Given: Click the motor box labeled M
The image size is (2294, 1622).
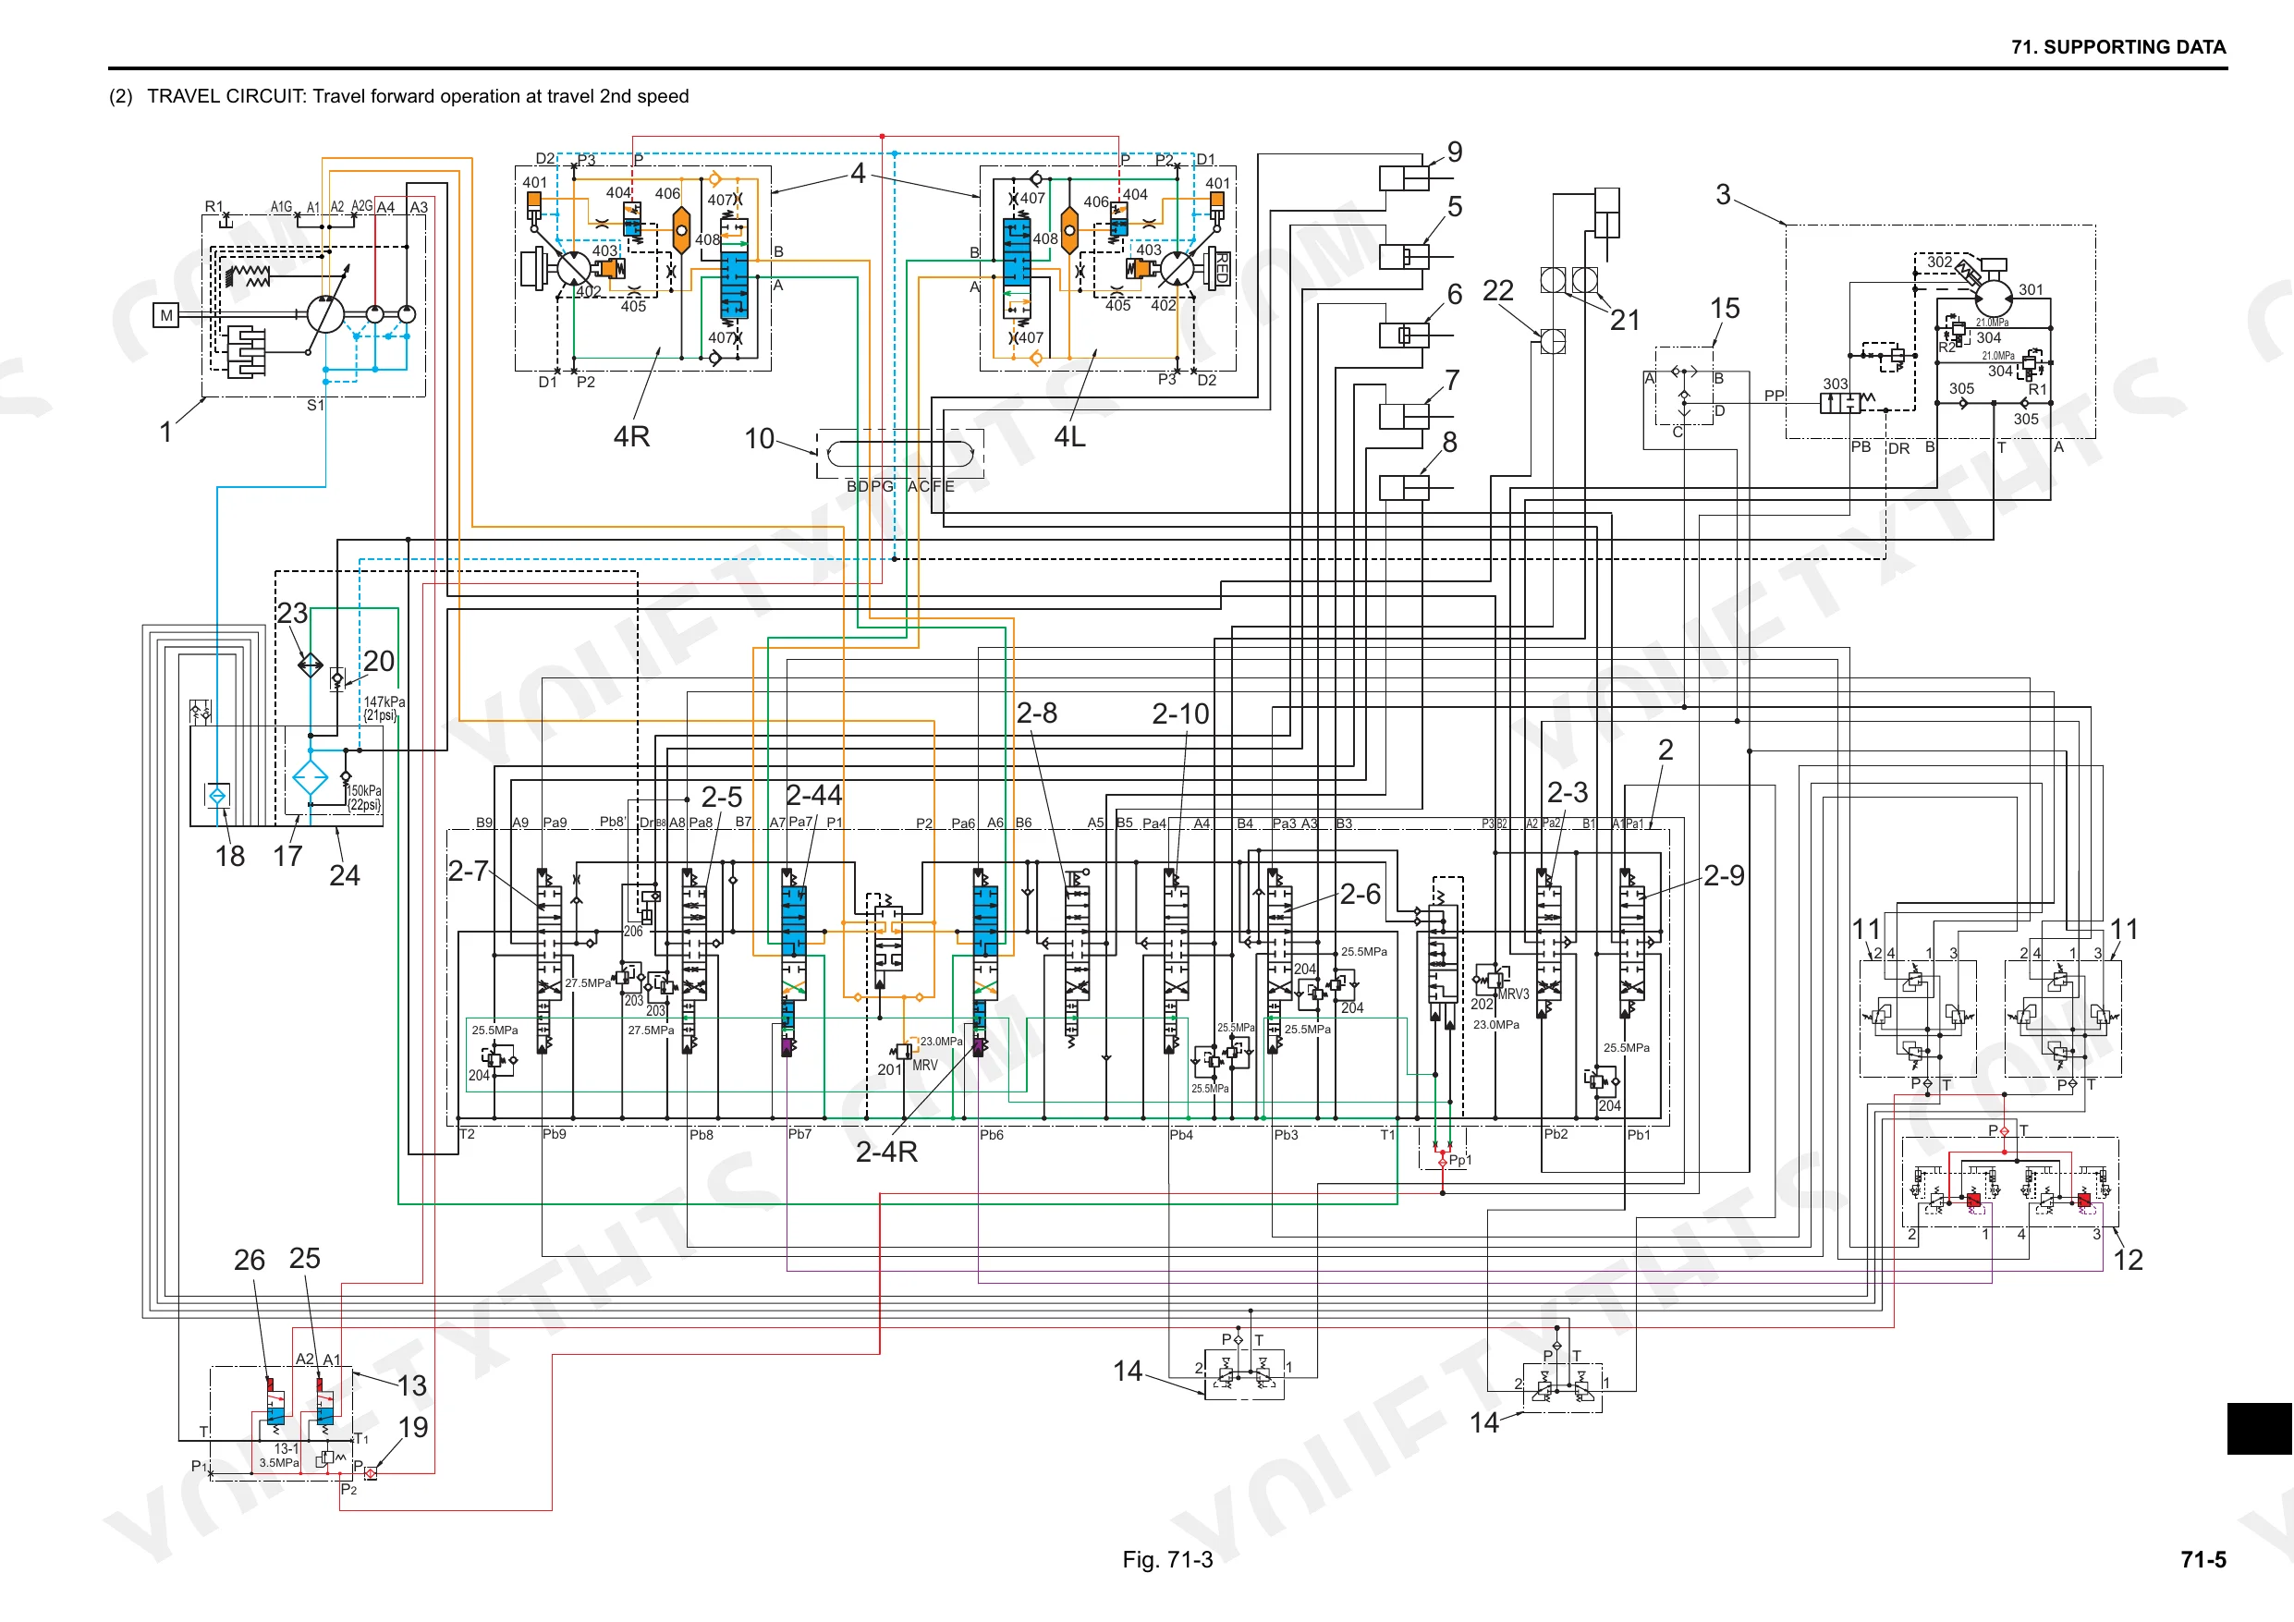Looking at the screenshot, I should coord(165,315).
